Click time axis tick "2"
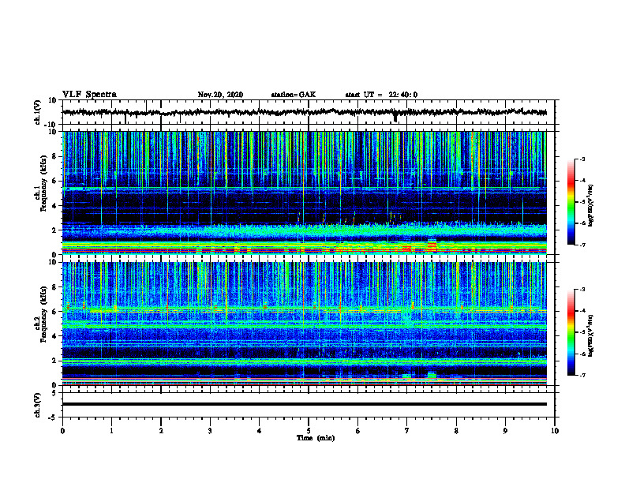The height and width of the screenshot is (483, 625). tap(161, 431)
